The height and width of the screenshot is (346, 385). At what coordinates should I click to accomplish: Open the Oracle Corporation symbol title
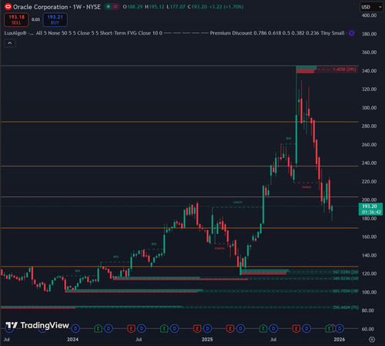pyautogui.click(x=57, y=7)
